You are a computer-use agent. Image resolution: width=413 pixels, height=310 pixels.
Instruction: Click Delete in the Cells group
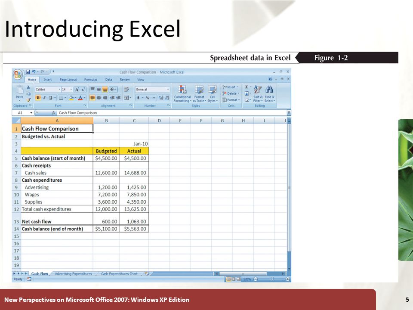click(231, 93)
